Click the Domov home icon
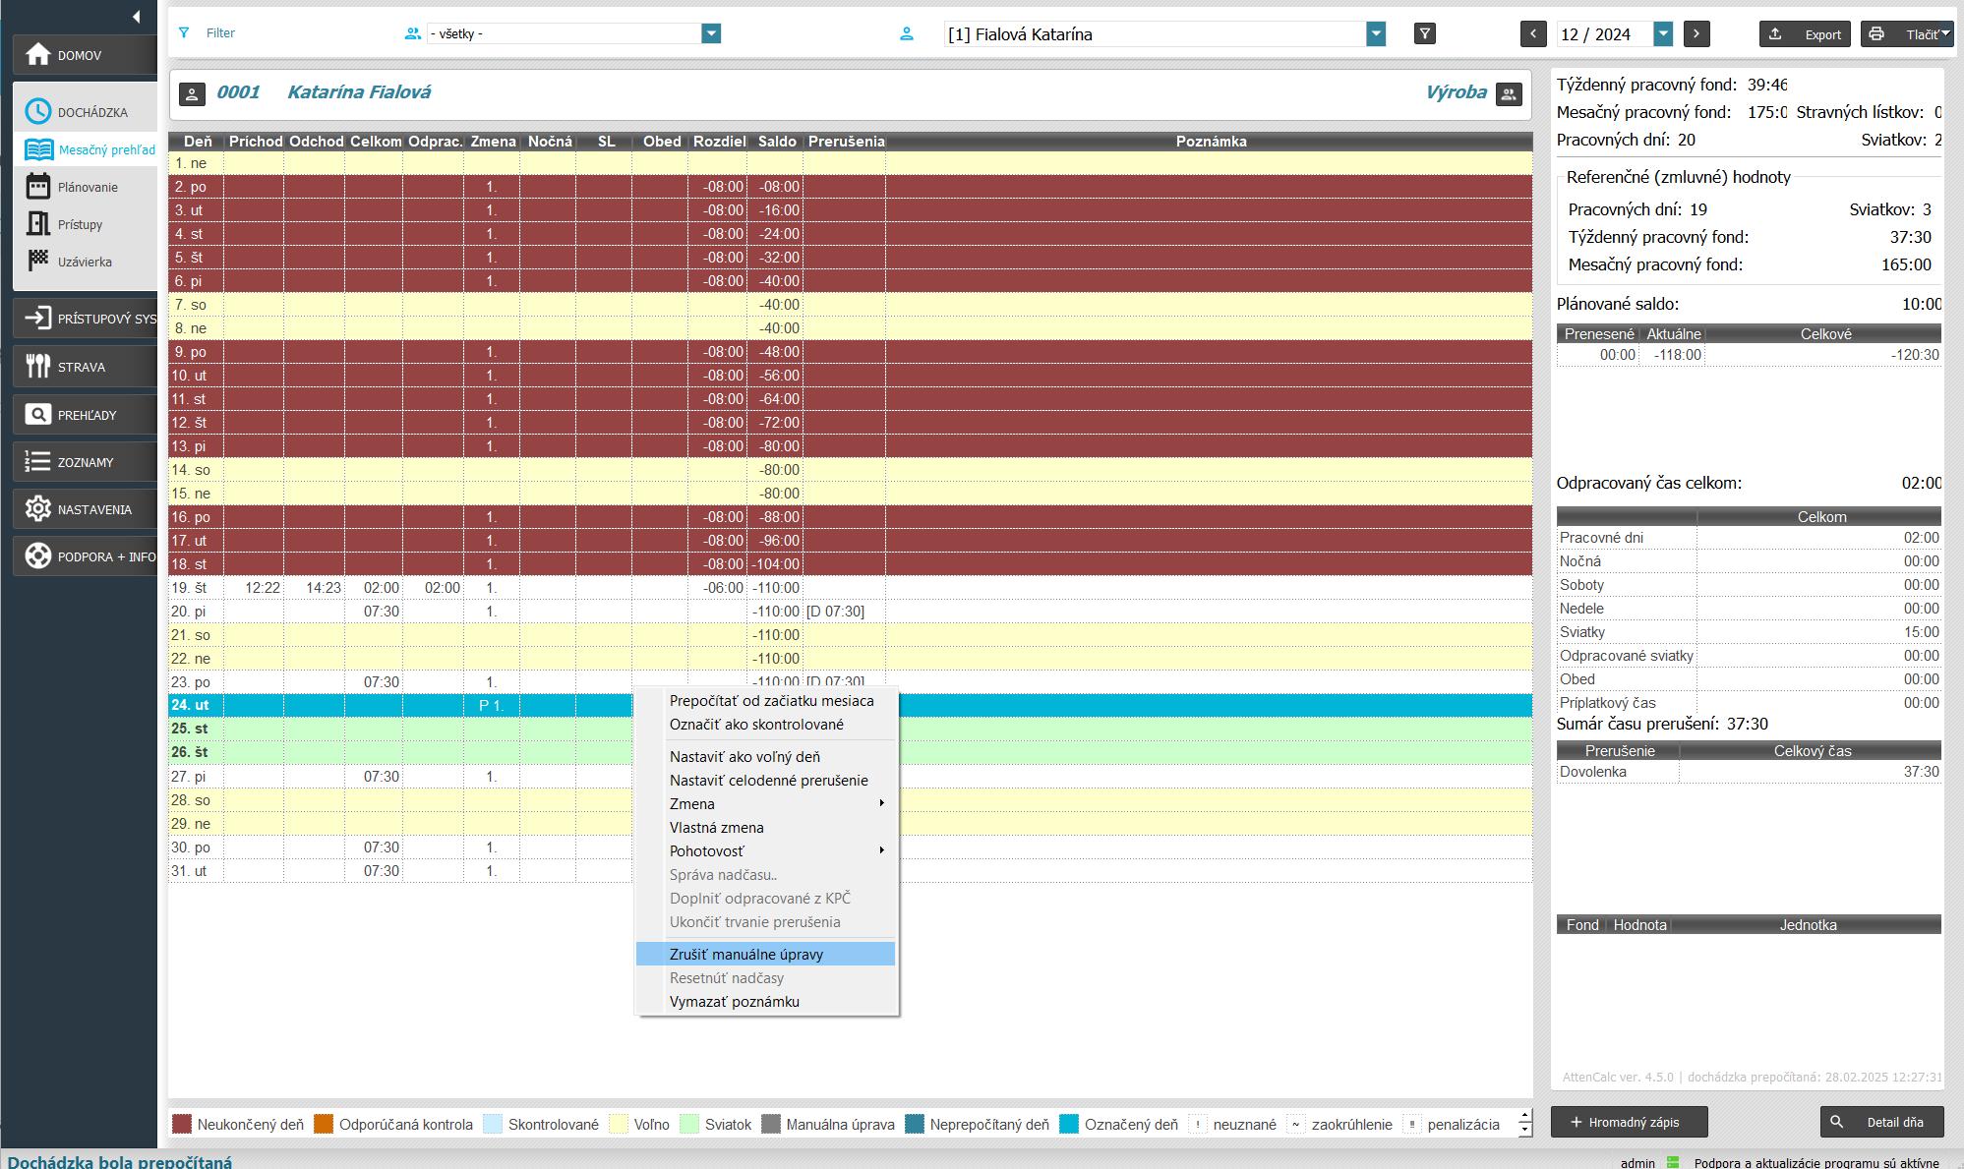The width and height of the screenshot is (1964, 1169). (x=38, y=54)
